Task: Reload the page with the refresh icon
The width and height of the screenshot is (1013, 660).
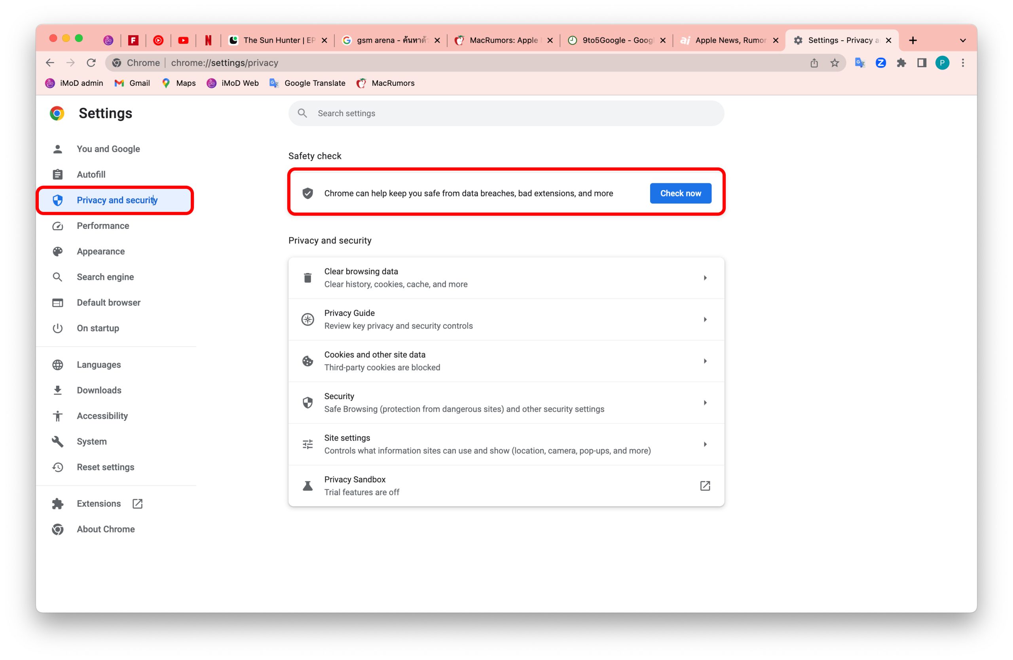Action: pos(91,63)
